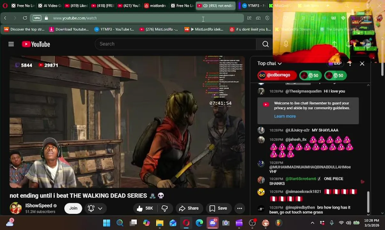This screenshot has width=385, height=230.
Task: Click @inspiredbythen username in chat
Action: 300,208
